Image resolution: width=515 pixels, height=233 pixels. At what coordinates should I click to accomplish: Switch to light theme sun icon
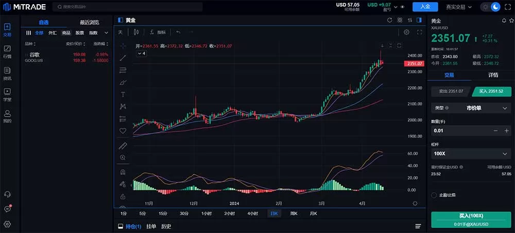[486, 7]
